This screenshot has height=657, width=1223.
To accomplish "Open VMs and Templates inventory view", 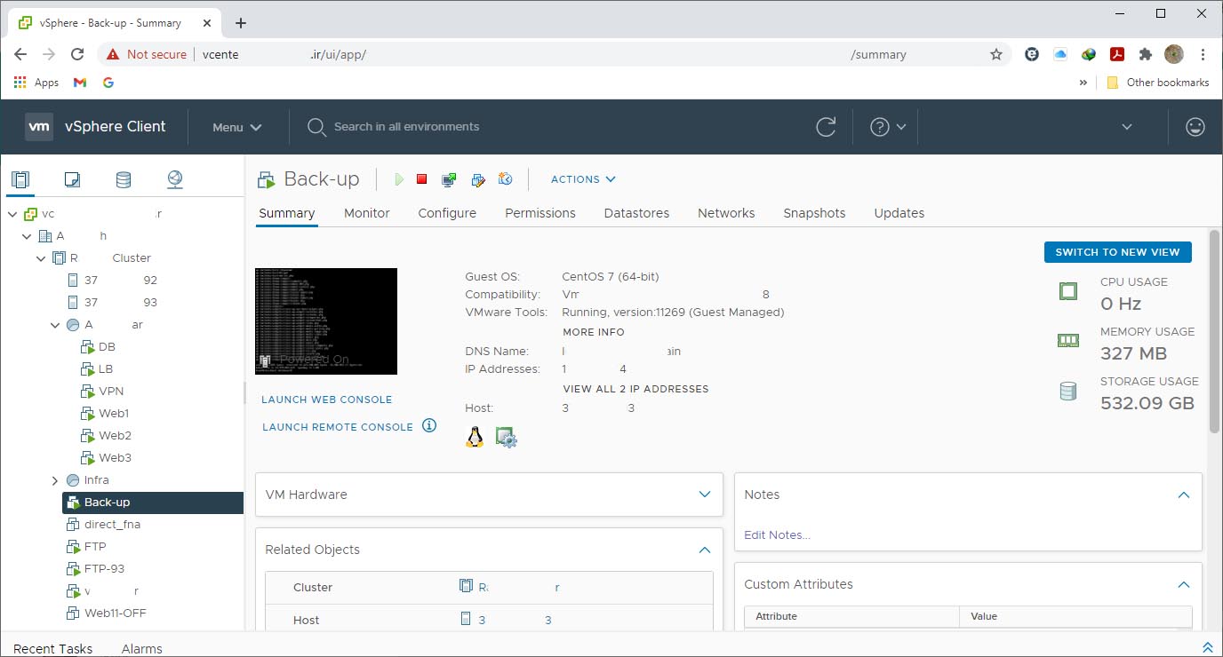I will pyautogui.click(x=72, y=180).
